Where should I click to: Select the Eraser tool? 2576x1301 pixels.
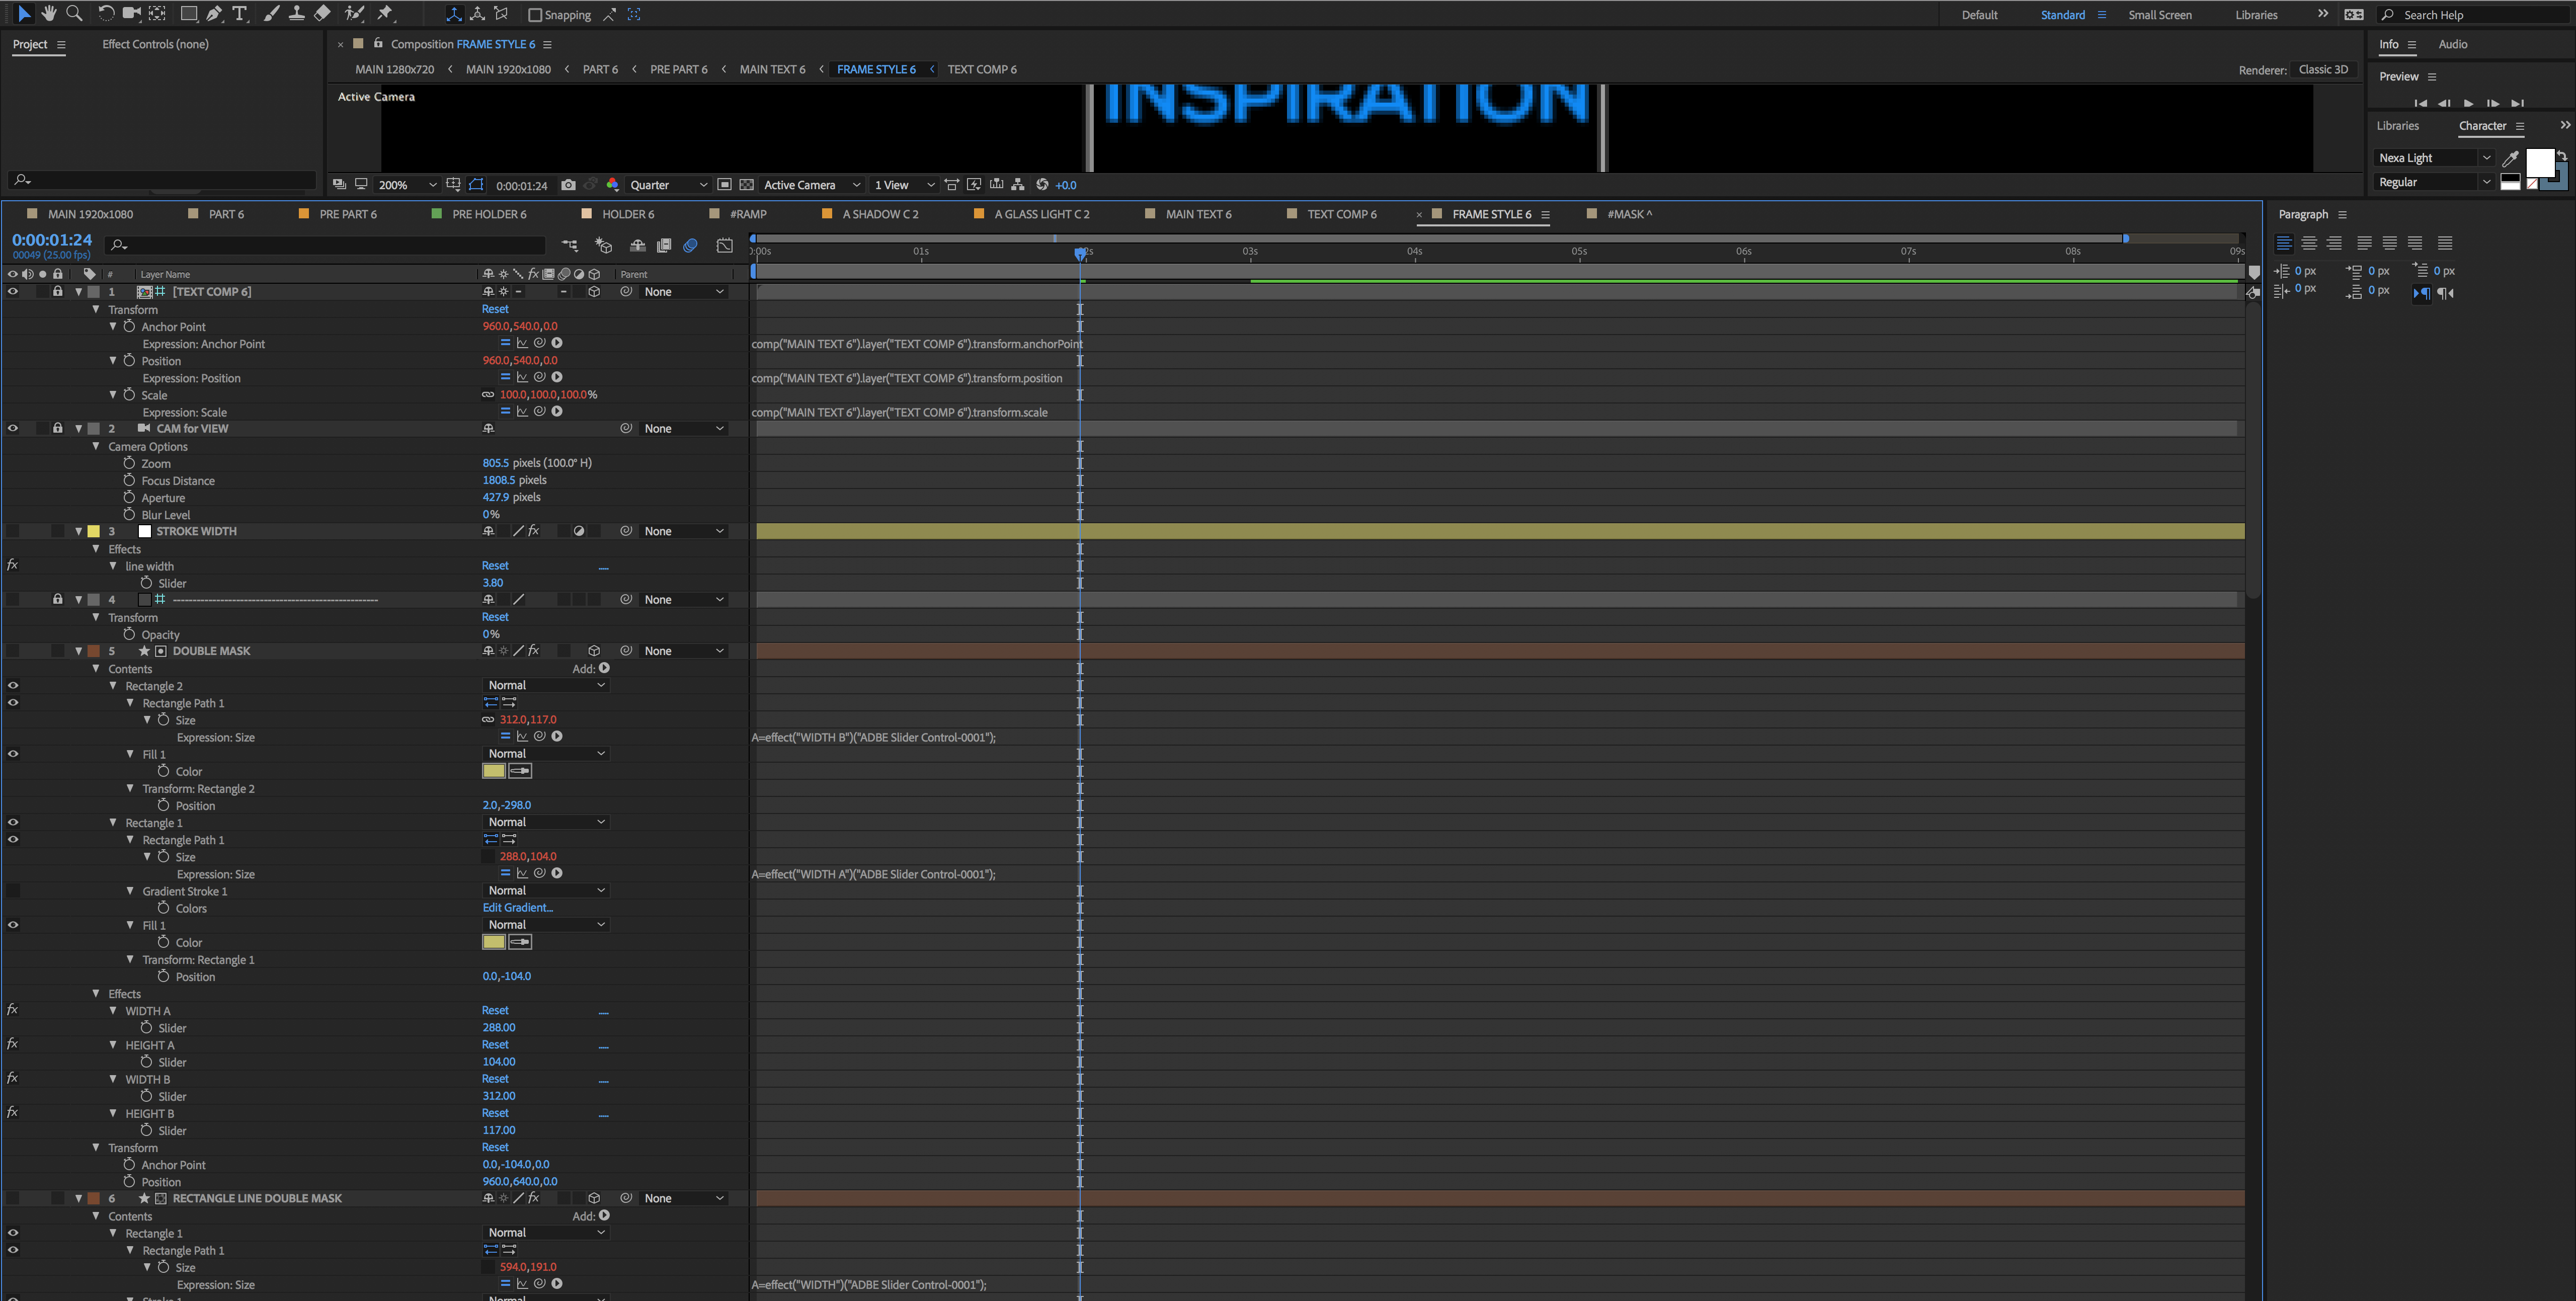point(322,14)
